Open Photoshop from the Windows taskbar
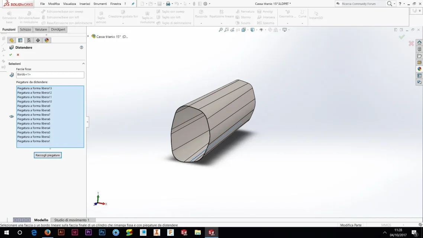The image size is (423, 238). point(102,232)
